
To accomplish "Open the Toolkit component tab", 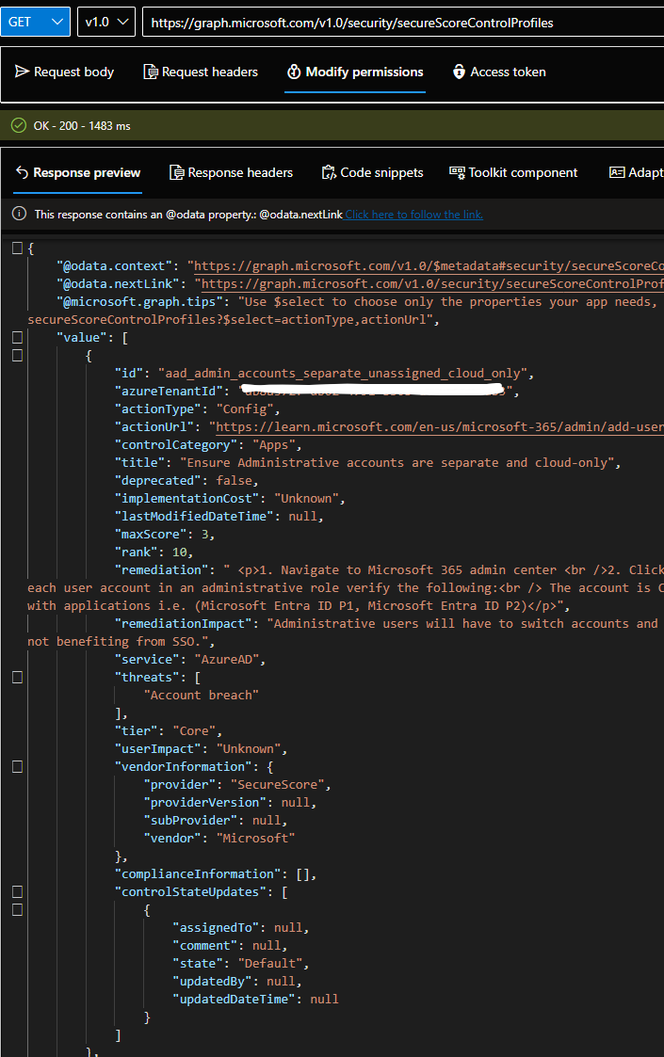I will (513, 172).
